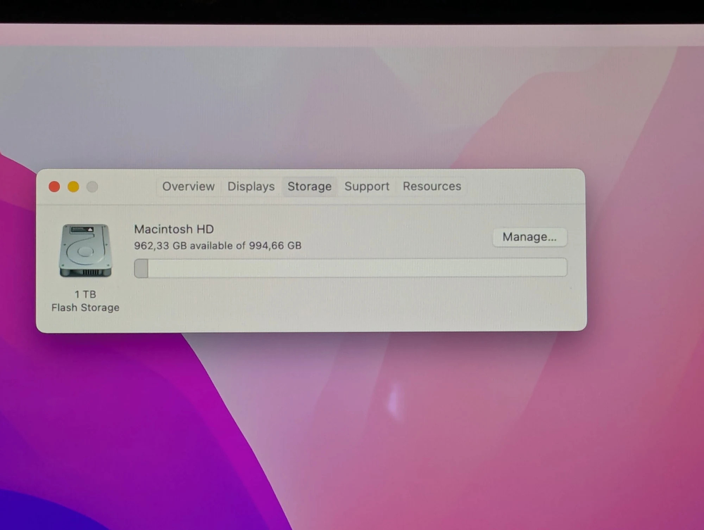Click the 'Flash Storage' label

tap(85, 308)
